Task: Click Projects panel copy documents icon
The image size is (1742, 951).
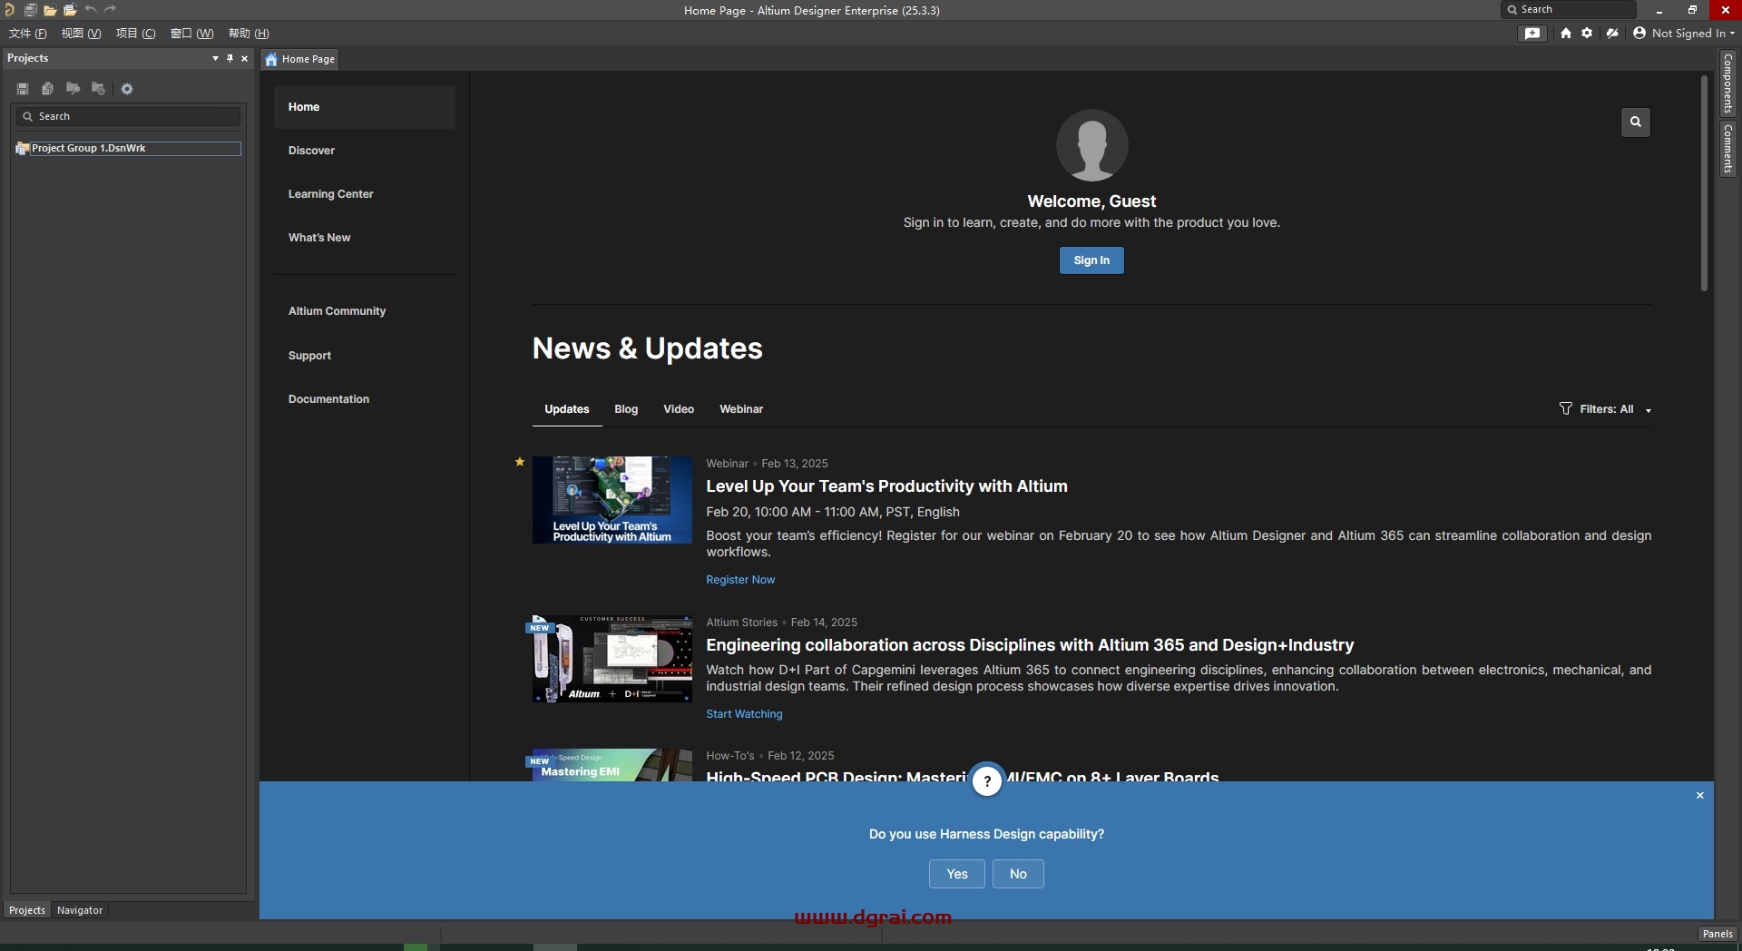Action: pyautogui.click(x=47, y=89)
